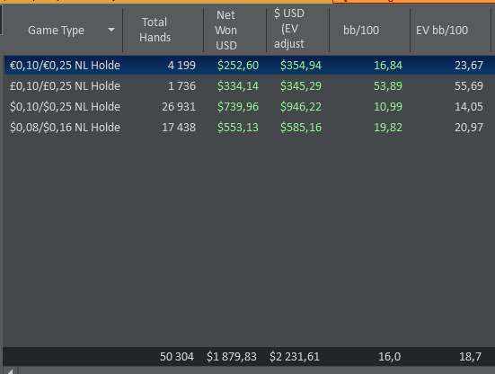This screenshot has width=495, height=374.
Task: Sort by Game Type column header
Action: coord(57,31)
